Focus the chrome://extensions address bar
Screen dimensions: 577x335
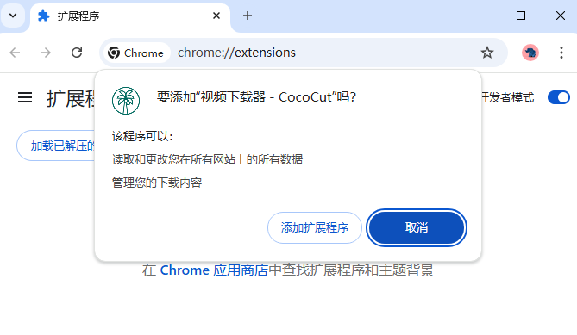323,53
